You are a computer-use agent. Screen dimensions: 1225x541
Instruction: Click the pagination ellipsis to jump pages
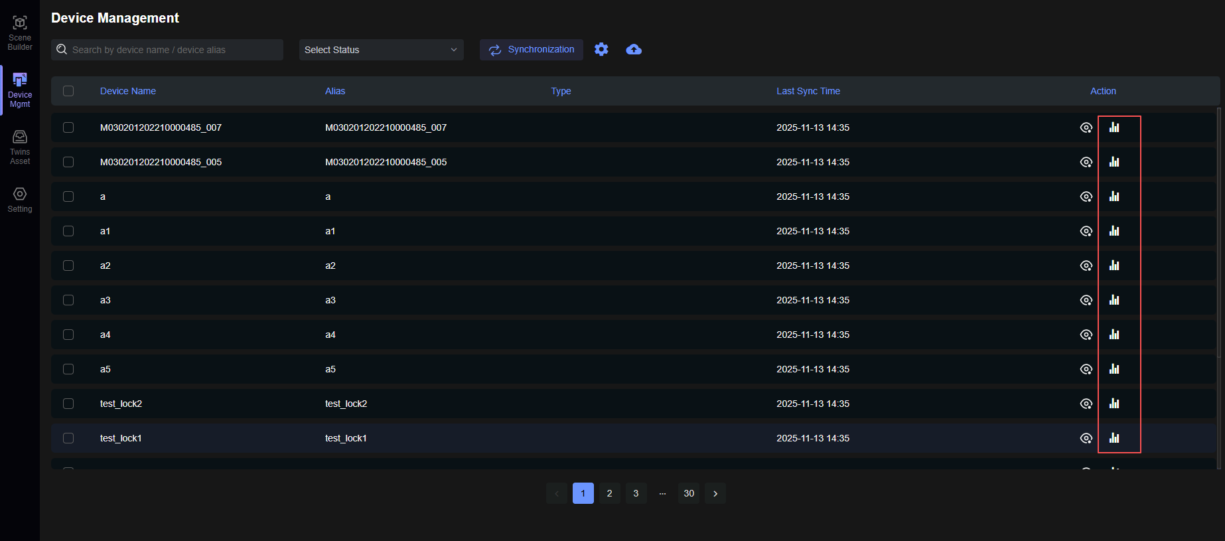point(662,493)
